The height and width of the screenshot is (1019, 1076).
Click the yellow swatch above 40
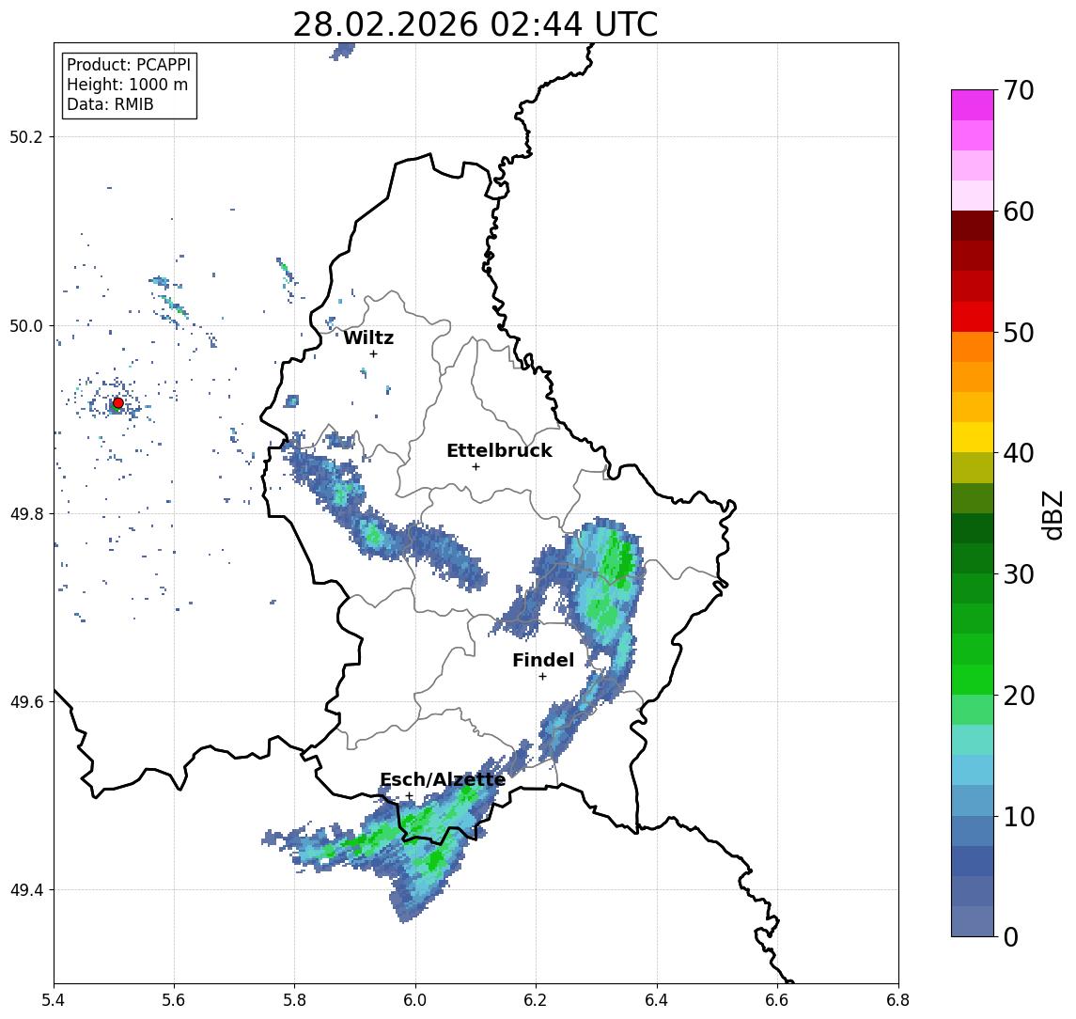coord(973,437)
